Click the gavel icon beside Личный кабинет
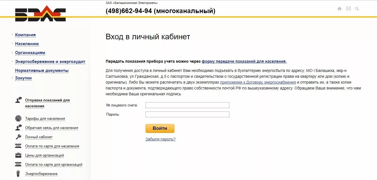377x180 pixels. coord(18,137)
